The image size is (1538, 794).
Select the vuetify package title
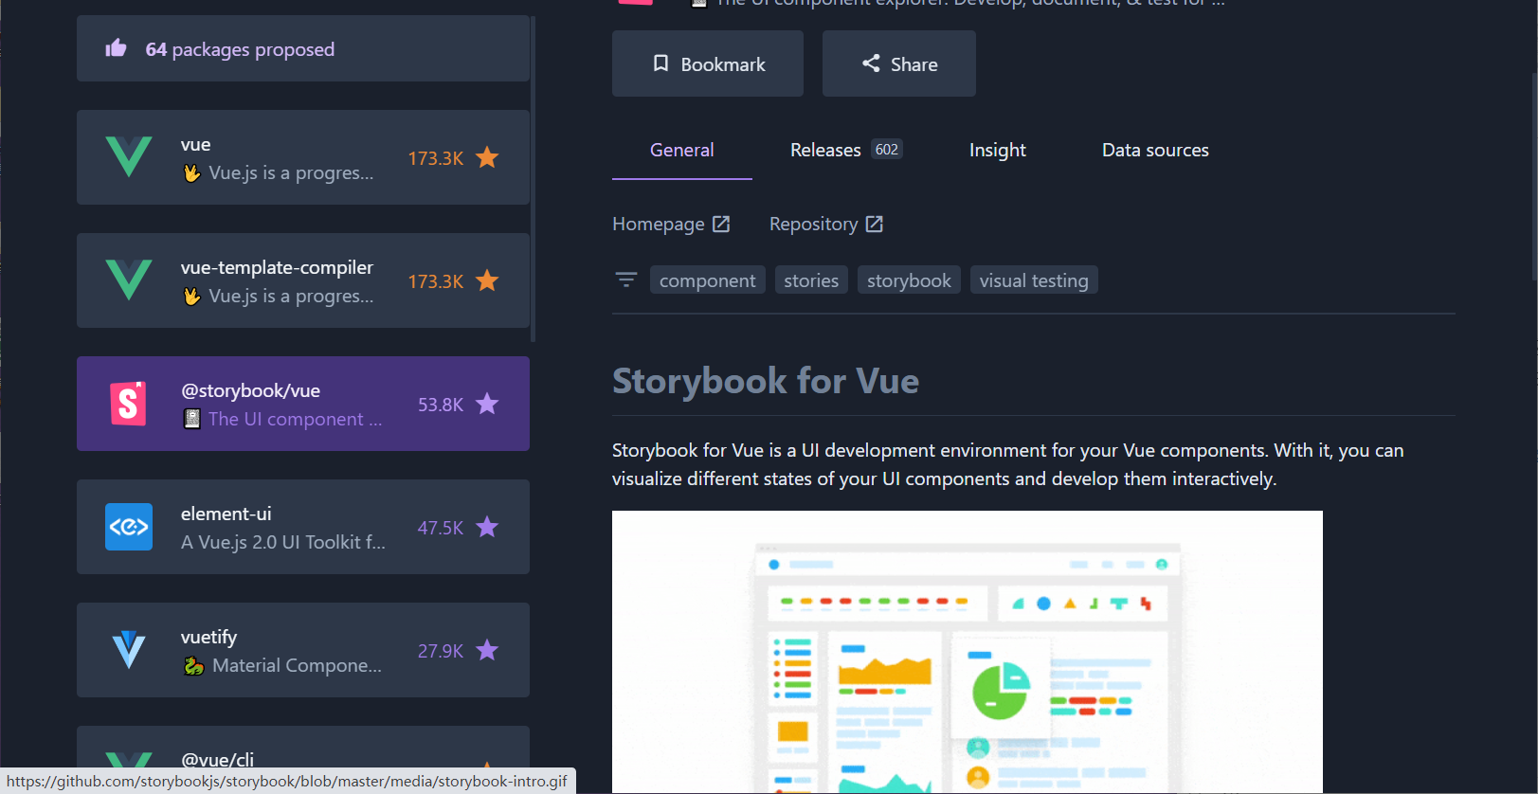tap(208, 637)
